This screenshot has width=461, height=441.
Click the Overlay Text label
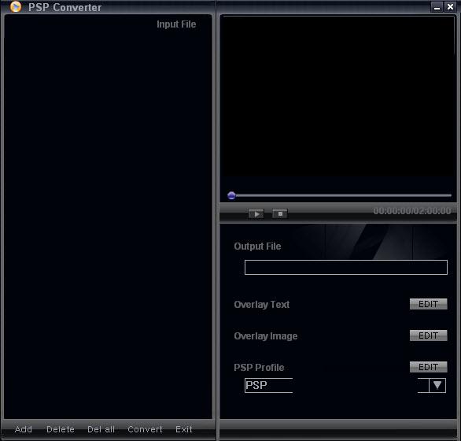[x=262, y=305]
